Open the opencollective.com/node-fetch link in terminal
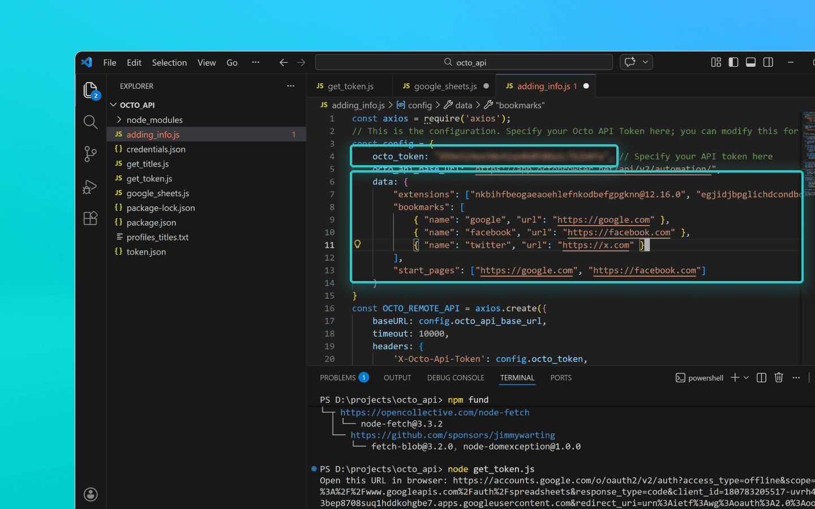Image resolution: width=815 pixels, height=509 pixels. pyautogui.click(x=435, y=412)
